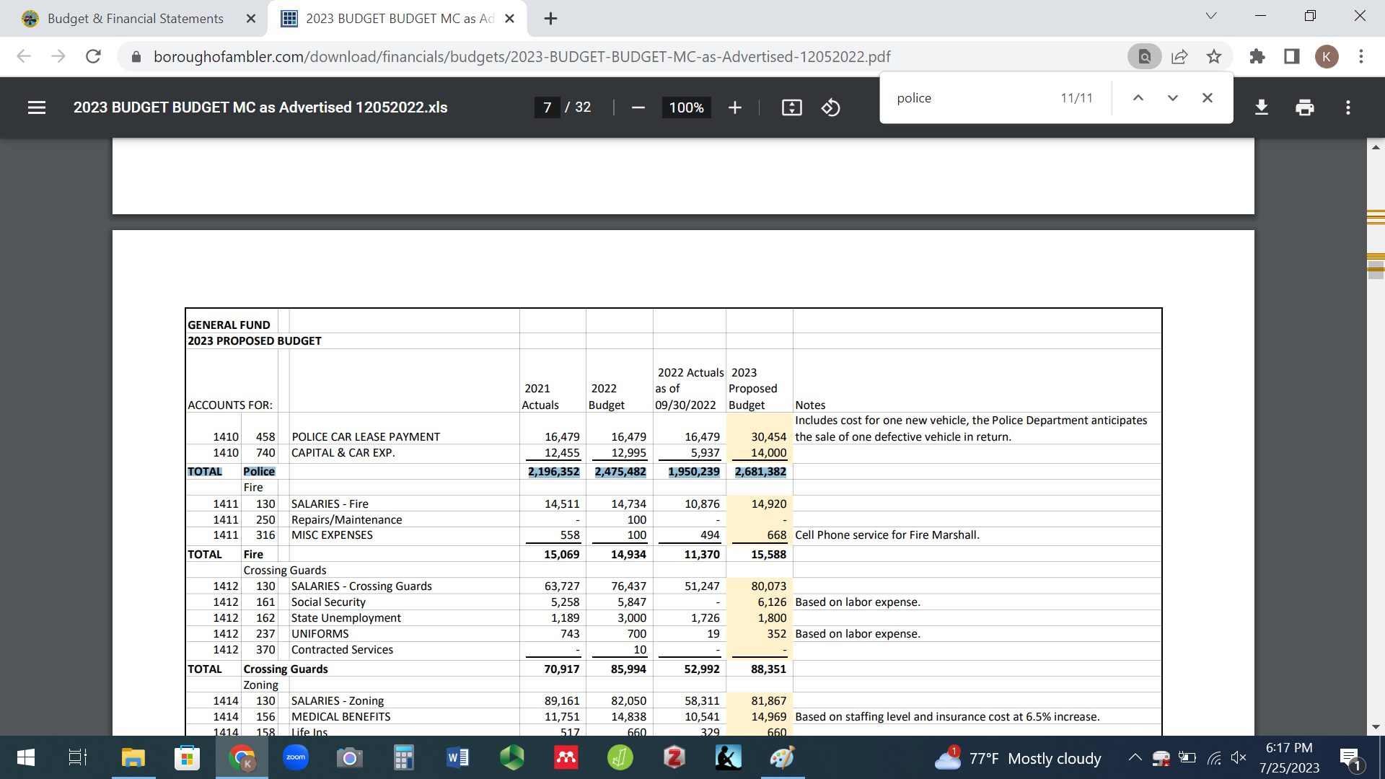Viewport: 1385px width, 779px height.
Task: Go to next 'police' search result
Action: tap(1172, 98)
